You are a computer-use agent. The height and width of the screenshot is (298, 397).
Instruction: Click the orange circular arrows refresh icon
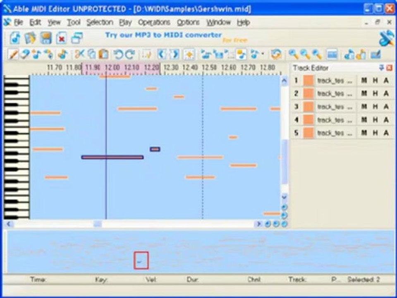[x=276, y=54]
